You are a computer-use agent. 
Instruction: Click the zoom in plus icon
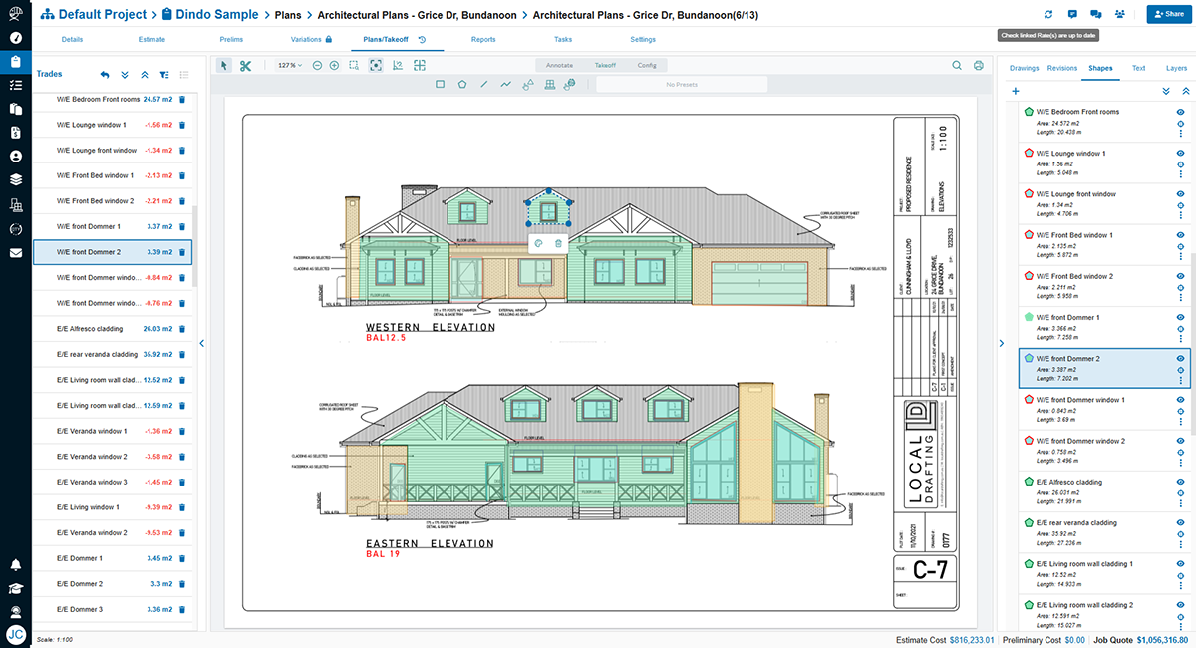pyautogui.click(x=334, y=65)
